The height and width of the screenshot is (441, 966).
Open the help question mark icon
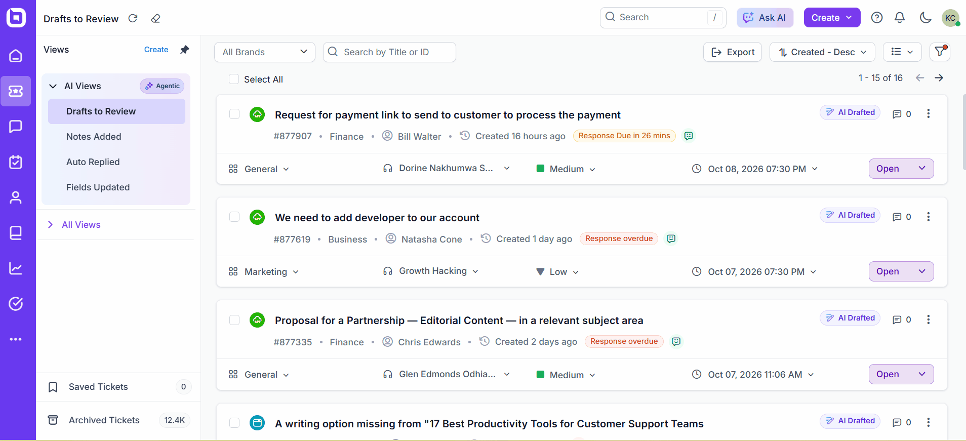[x=877, y=18]
